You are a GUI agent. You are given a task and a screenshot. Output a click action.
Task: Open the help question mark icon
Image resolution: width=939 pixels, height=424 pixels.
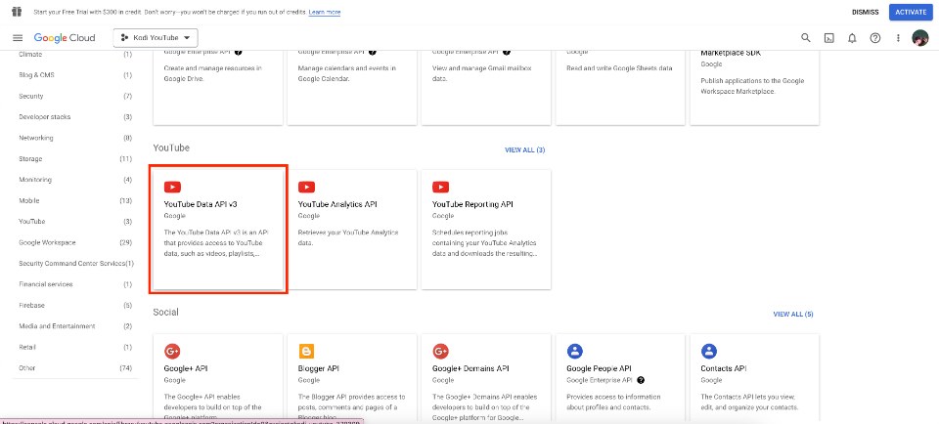[874, 38]
